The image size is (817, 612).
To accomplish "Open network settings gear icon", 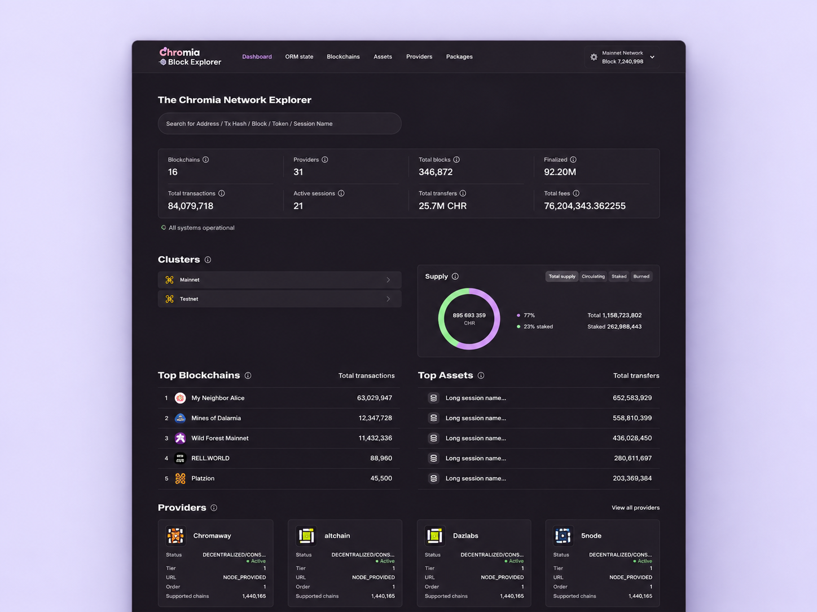I will (594, 57).
